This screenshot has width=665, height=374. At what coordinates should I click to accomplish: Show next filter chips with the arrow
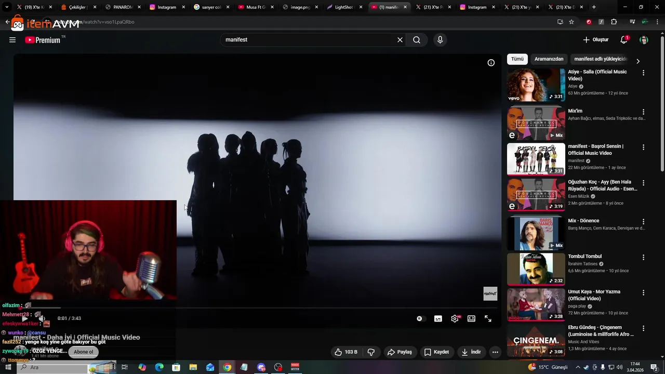[x=638, y=61]
